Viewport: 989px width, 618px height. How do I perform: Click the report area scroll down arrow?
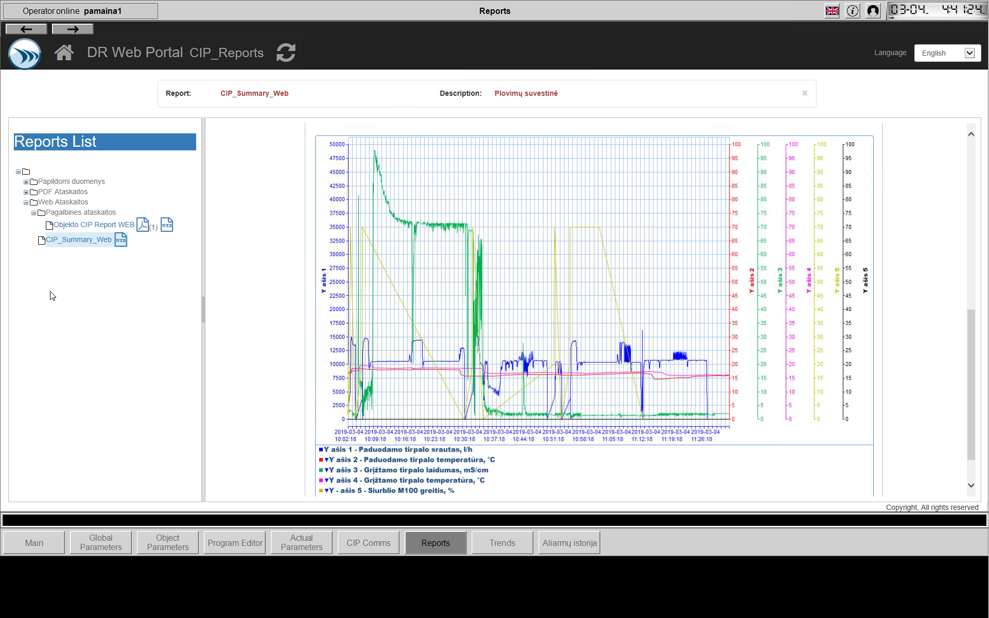(971, 485)
